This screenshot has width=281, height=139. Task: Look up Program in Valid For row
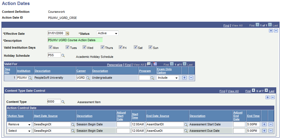pos(152,78)
